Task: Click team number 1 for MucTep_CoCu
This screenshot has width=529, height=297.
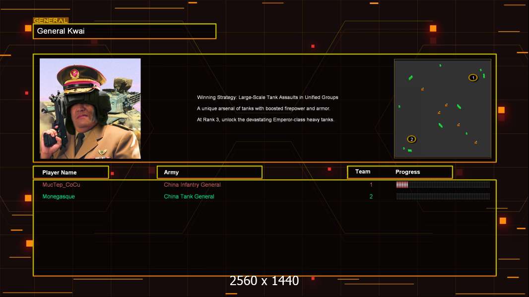Action: (371, 185)
